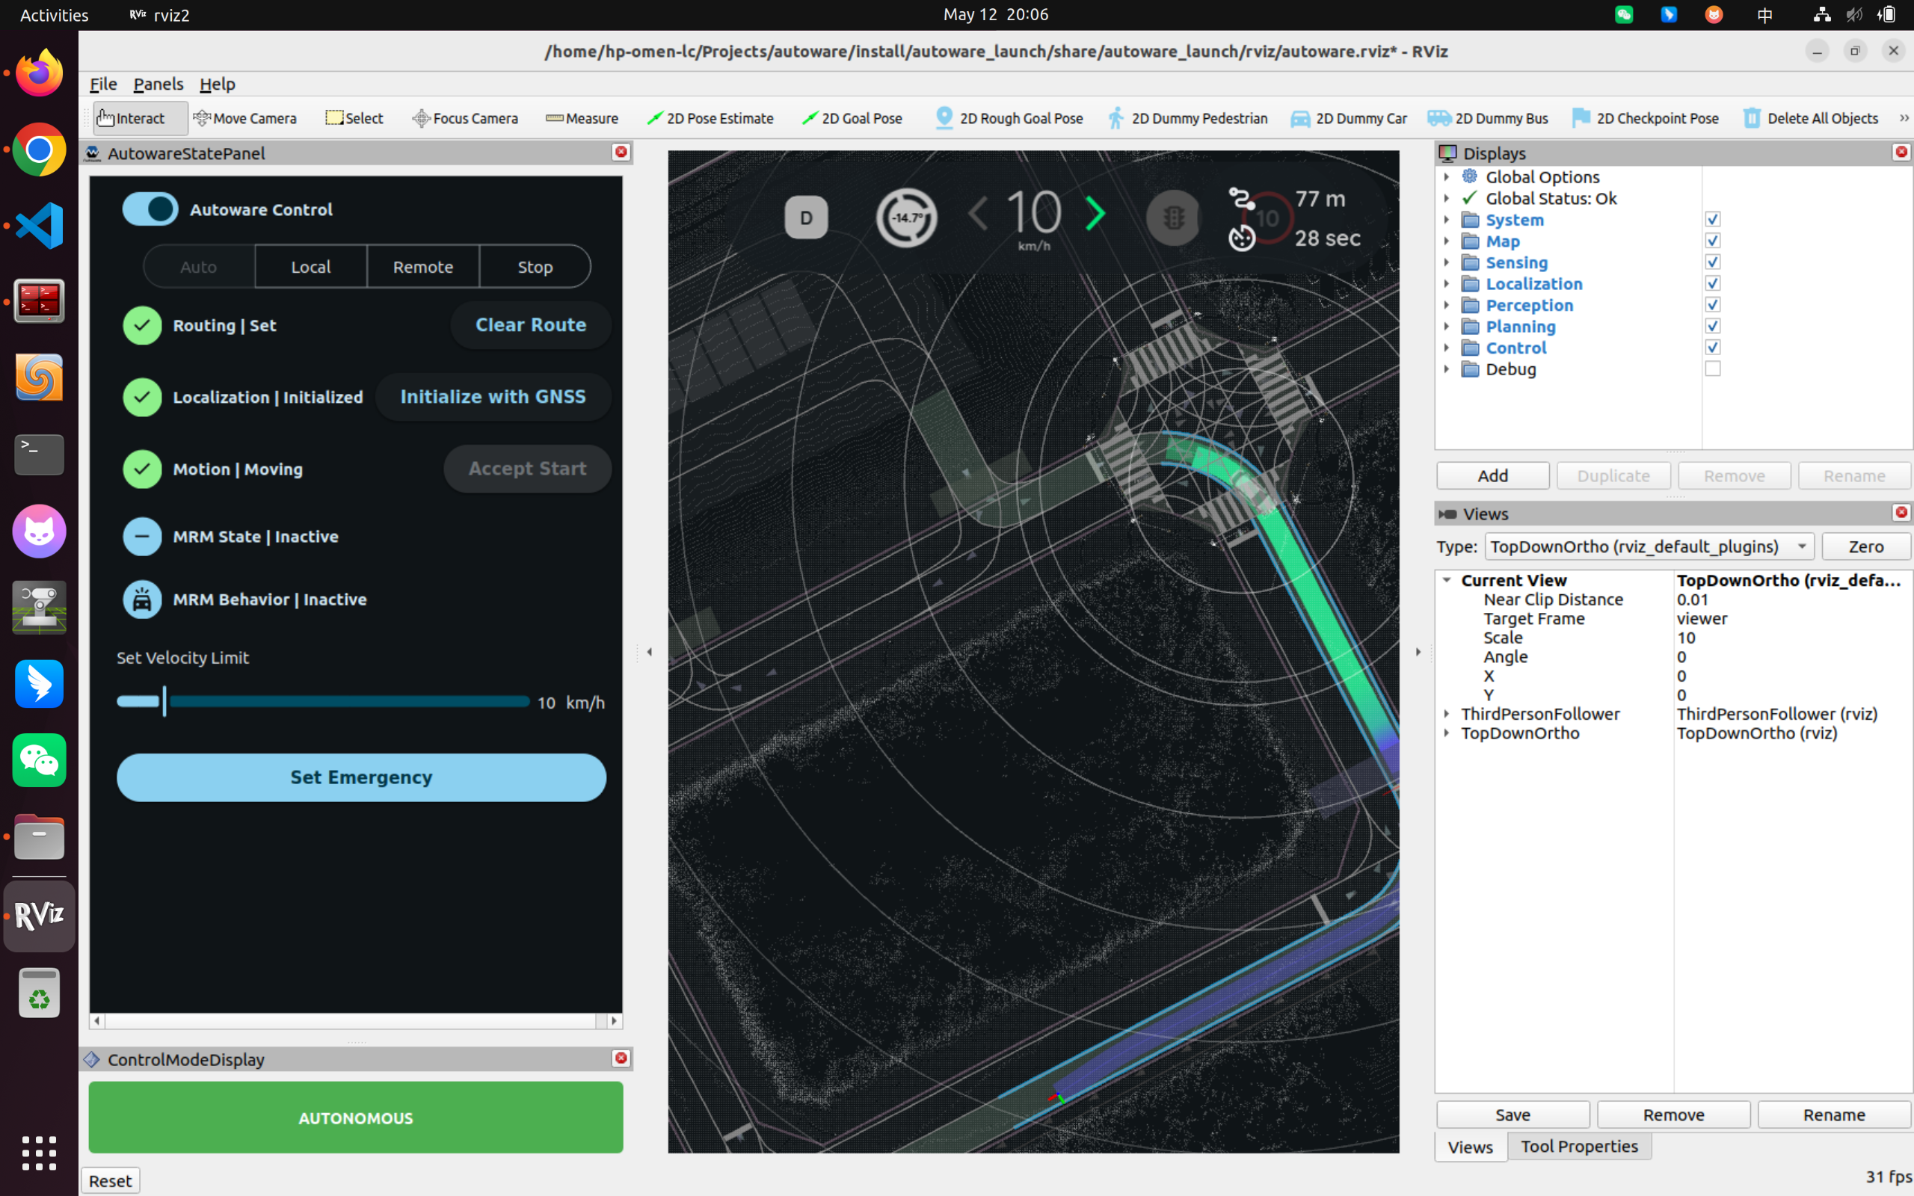Expand the Planning display group
The image size is (1914, 1196).
(1447, 326)
